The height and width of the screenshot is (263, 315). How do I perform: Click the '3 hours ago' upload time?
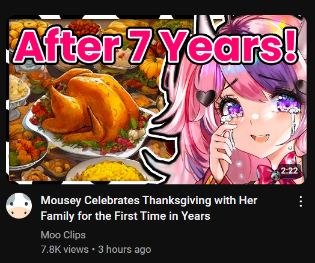[x=124, y=249]
